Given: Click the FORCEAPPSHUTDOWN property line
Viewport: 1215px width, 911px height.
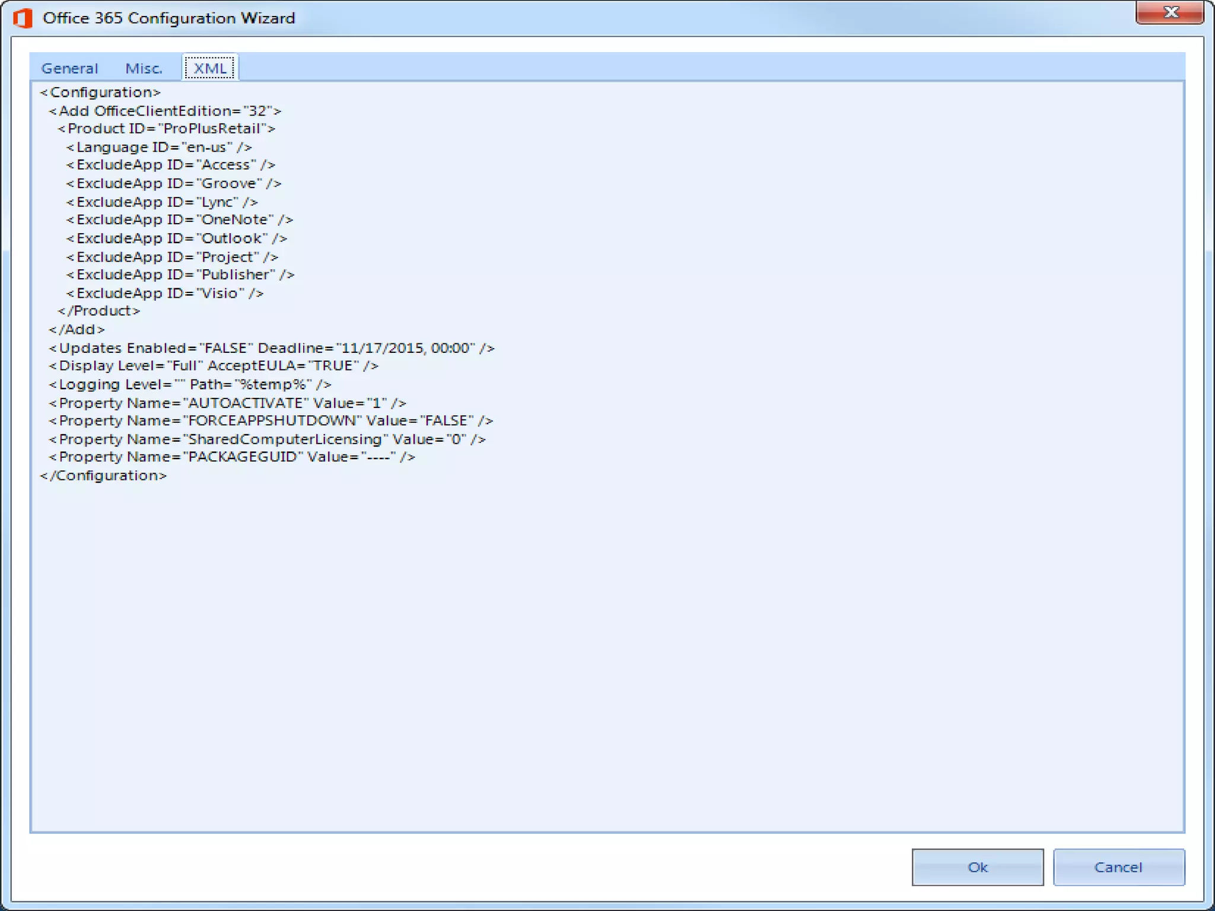Looking at the screenshot, I should [x=271, y=421].
